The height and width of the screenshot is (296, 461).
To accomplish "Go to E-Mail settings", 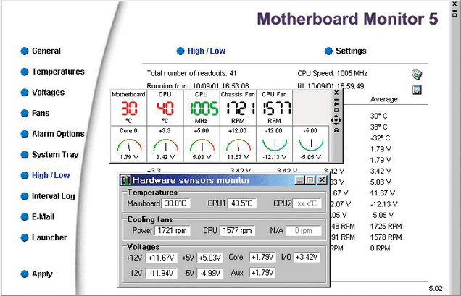I will coord(38,217).
